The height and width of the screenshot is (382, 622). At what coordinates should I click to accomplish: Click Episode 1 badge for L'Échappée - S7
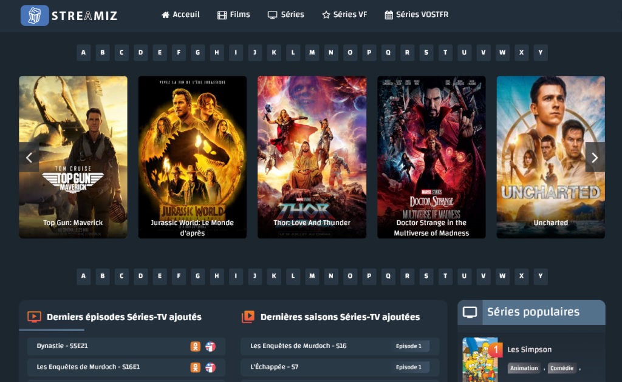pyautogui.click(x=409, y=367)
